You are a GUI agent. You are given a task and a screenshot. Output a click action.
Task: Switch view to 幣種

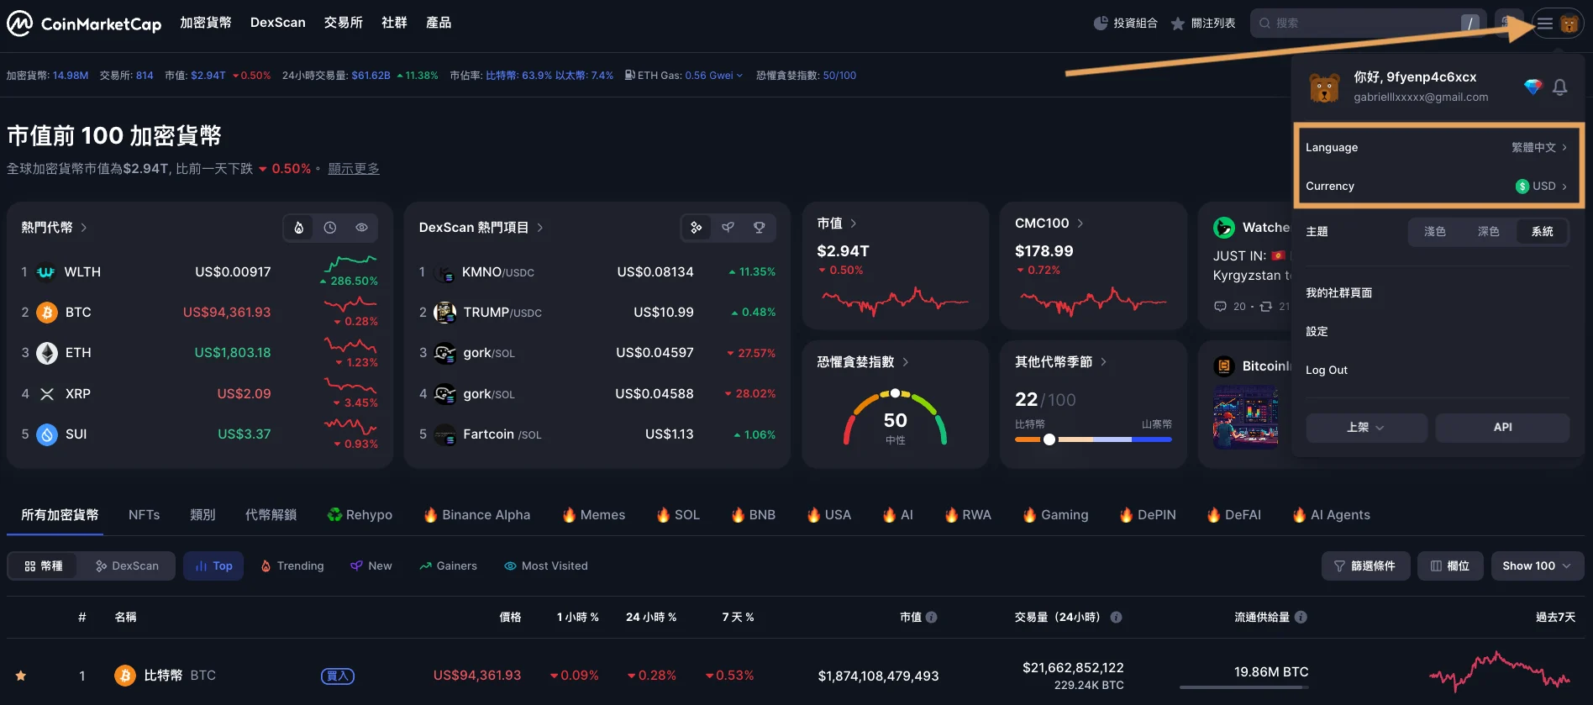(43, 566)
